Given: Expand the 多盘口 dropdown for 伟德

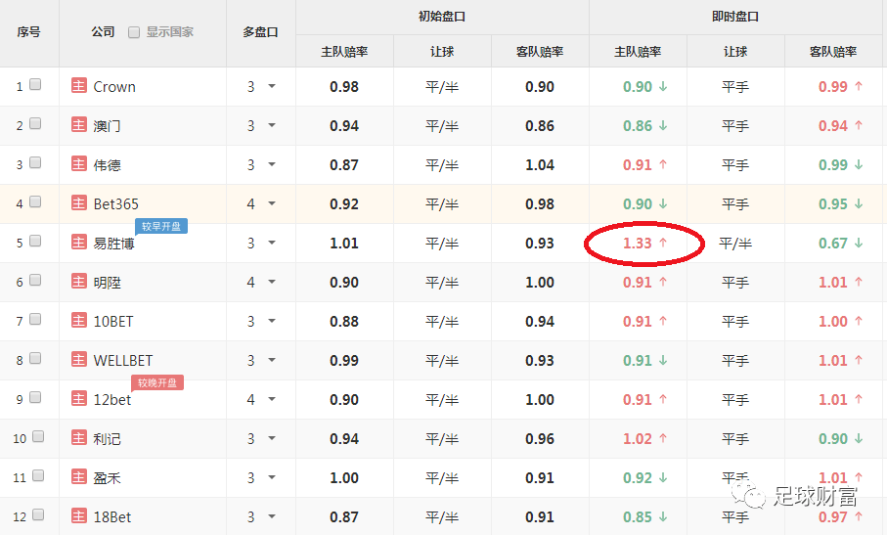Looking at the screenshot, I should click(272, 164).
